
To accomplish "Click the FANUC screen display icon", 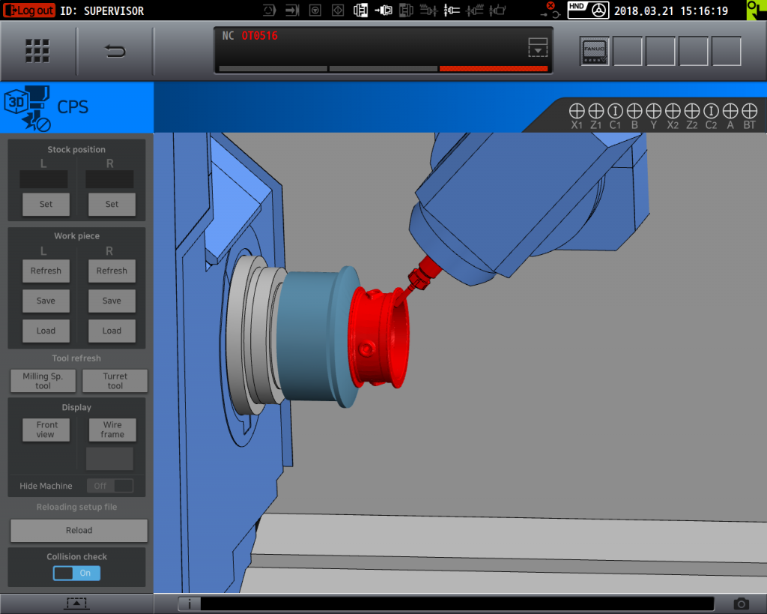I will click(594, 51).
